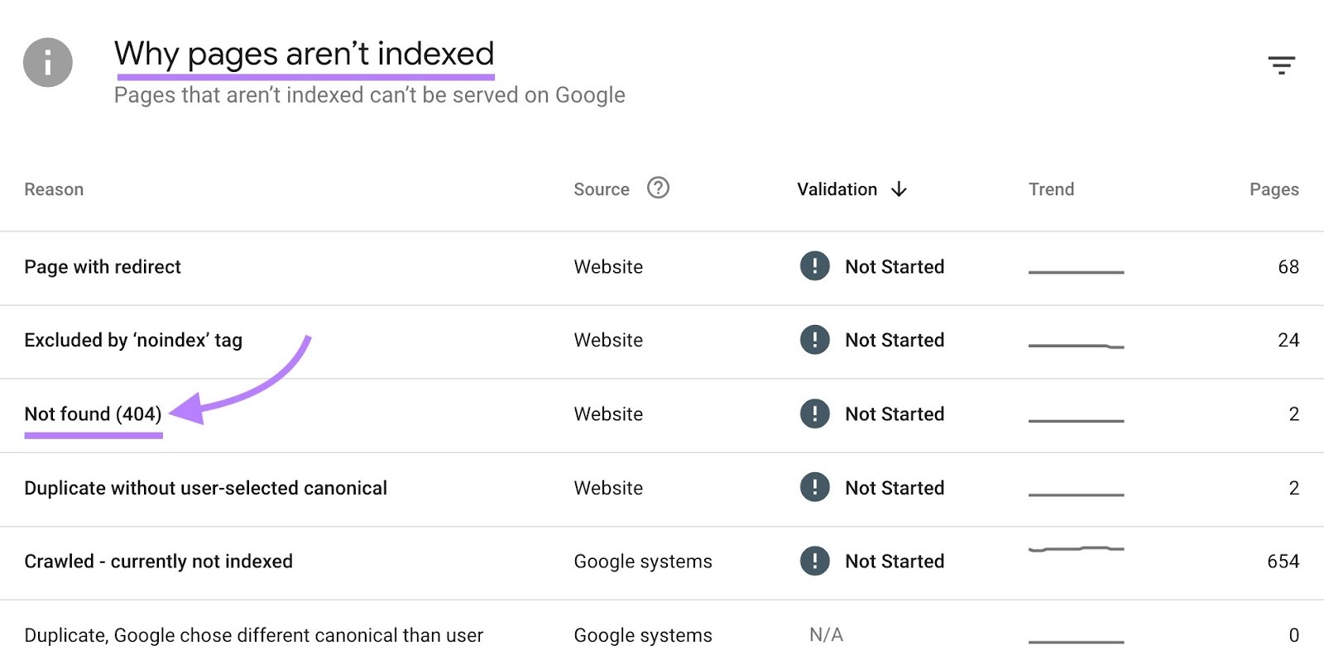Click the exclamation icon on Page with redirect row

(815, 266)
